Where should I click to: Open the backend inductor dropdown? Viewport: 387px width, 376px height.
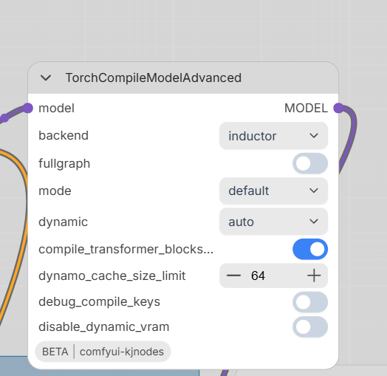point(273,136)
